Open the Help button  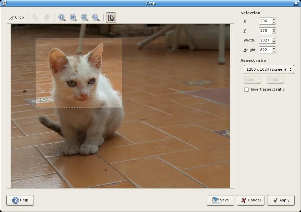(20, 200)
